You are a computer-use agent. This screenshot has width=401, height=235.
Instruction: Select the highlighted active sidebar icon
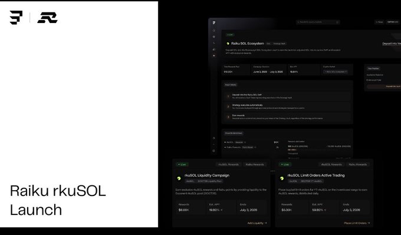point(214,56)
